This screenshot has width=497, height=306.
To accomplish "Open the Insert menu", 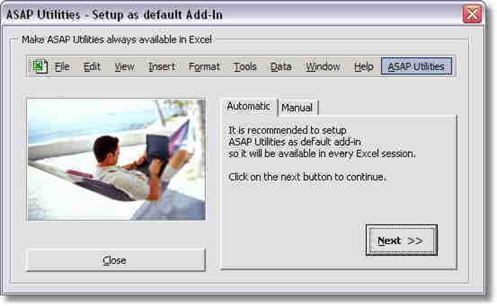I will click(162, 67).
